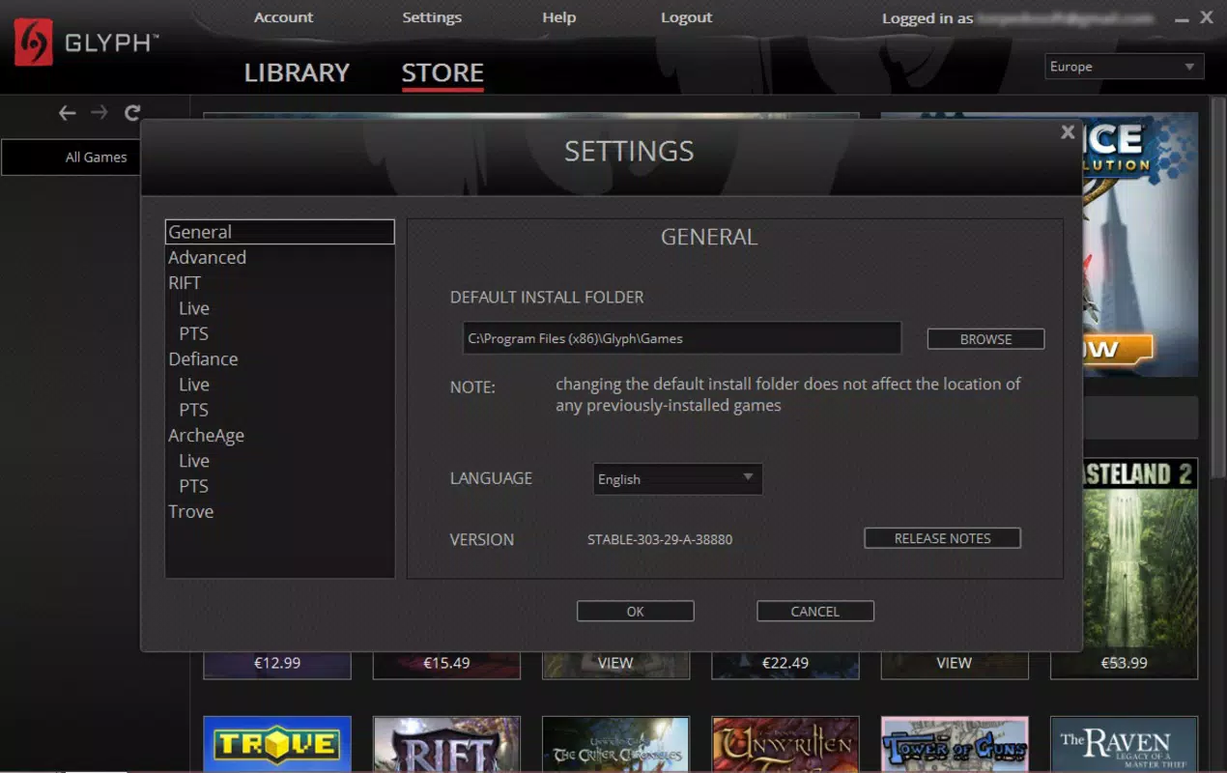1227x773 pixels.
Task: Confirm settings with OK
Action: pyautogui.click(x=635, y=611)
